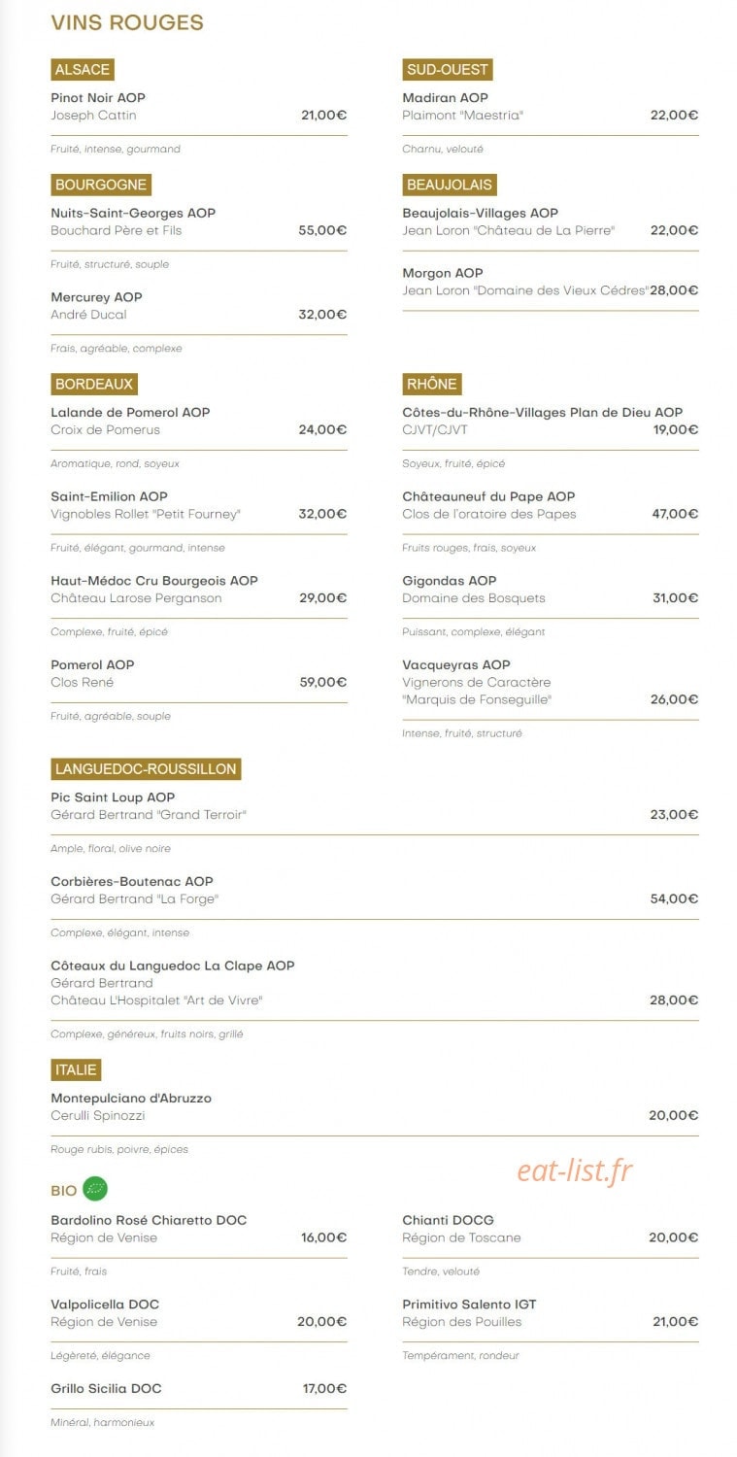Image resolution: width=737 pixels, height=1457 pixels.
Task: Click the ITALIE region tag
Action: (x=76, y=1069)
